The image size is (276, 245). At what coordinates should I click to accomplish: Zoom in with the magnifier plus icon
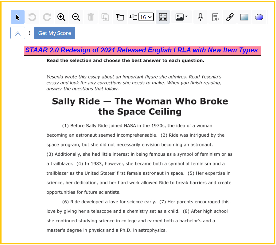click(x=61, y=17)
